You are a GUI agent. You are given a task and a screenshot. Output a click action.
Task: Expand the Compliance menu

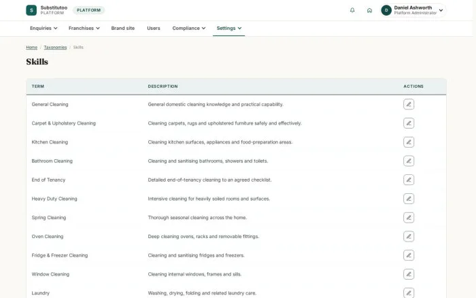click(x=189, y=28)
